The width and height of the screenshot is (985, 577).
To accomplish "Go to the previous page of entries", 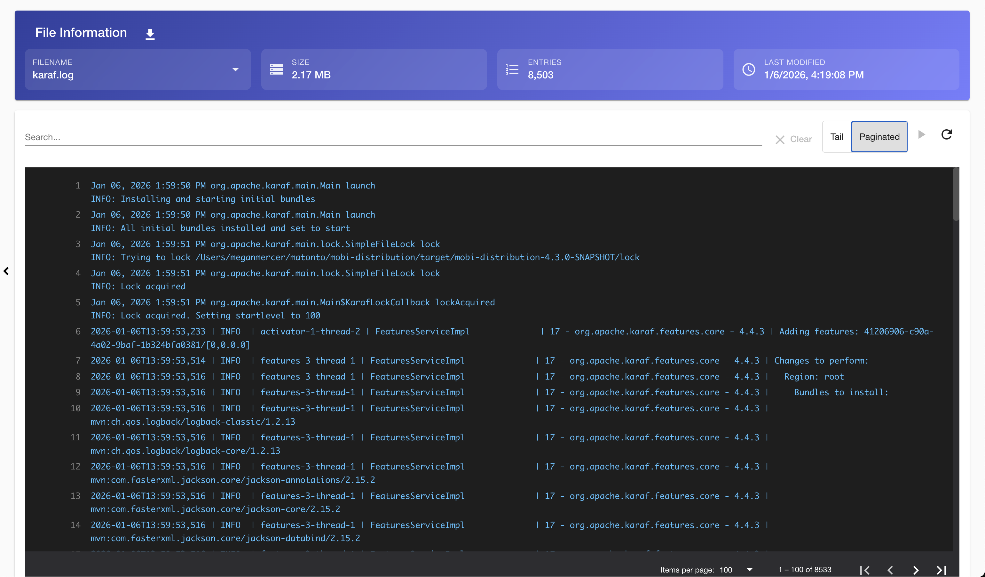I will [x=891, y=570].
